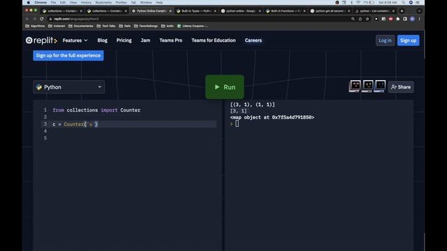Screen dimensions: 447x251
Task: Switch to the first collections browser tab
Action: (x=62, y=11)
